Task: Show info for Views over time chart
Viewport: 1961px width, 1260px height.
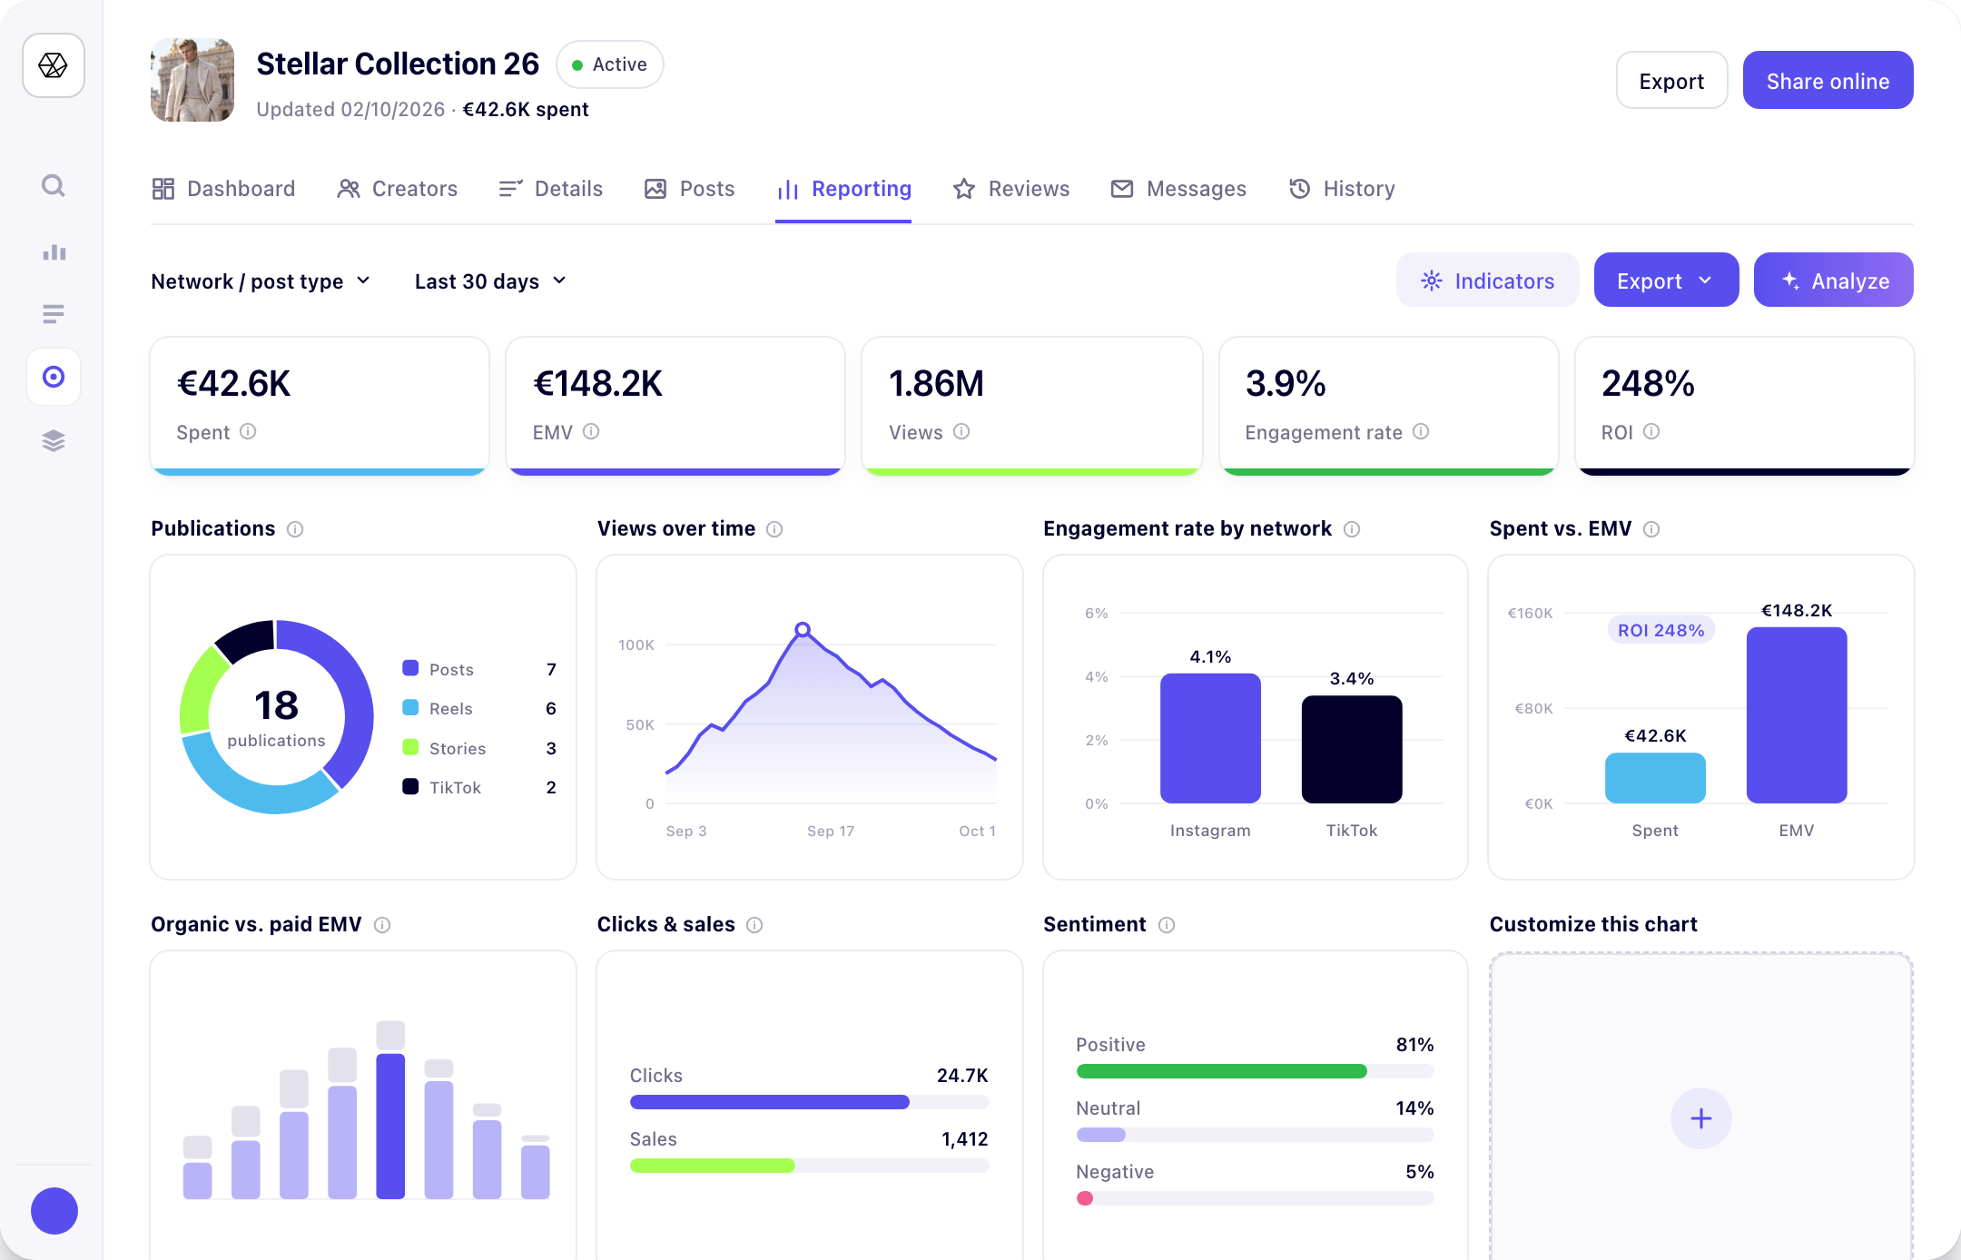Action: click(774, 529)
